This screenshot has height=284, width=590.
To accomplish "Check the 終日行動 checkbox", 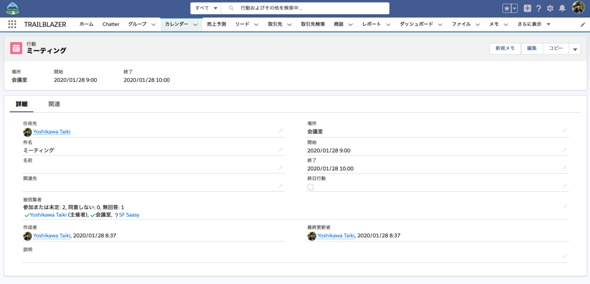I will pos(310,187).
